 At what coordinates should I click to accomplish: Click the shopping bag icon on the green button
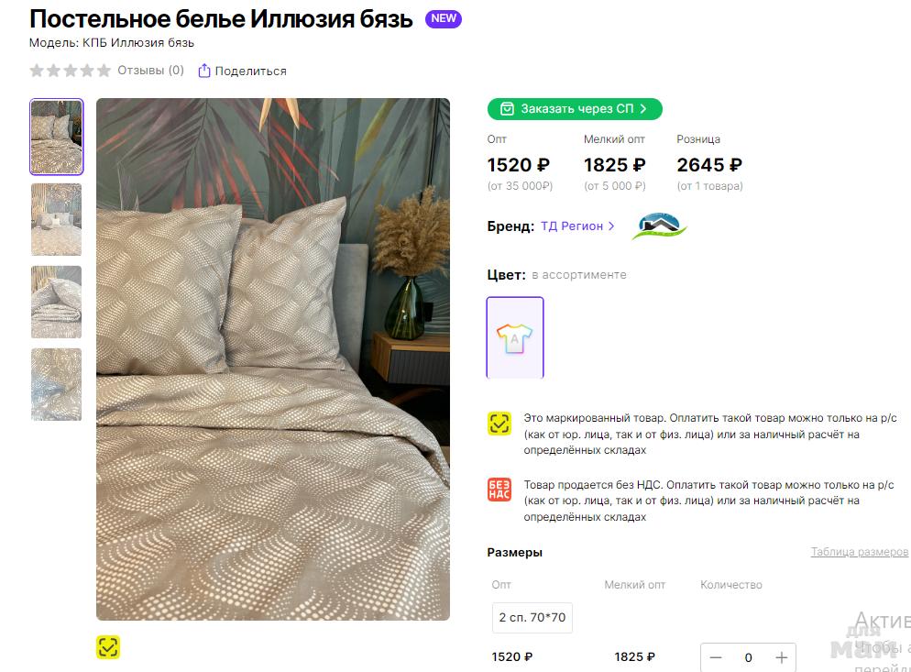507,109
